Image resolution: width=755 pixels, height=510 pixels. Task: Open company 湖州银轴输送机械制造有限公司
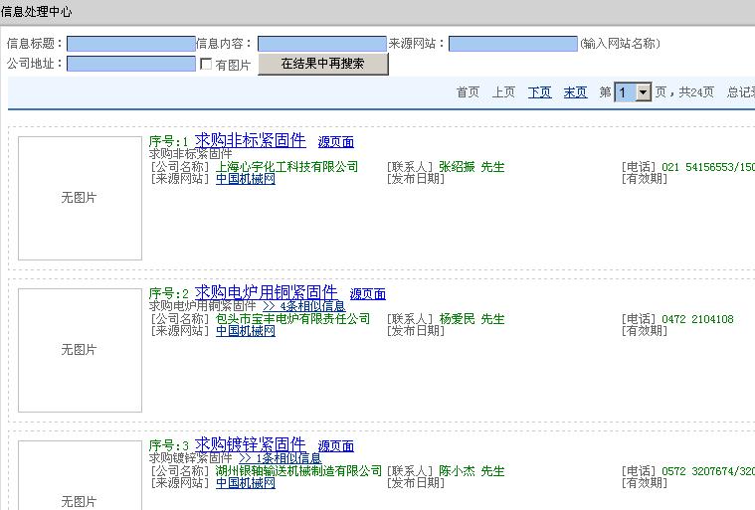click(298, 470)
